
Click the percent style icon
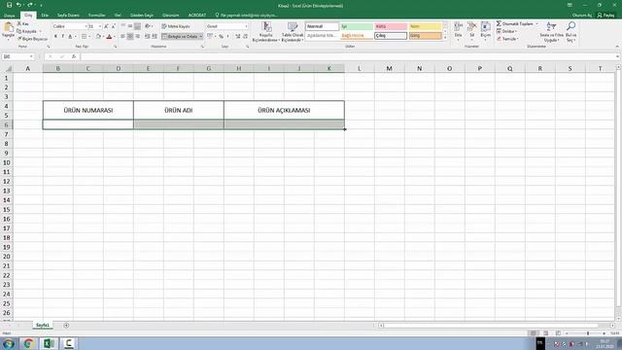point(221,36)
